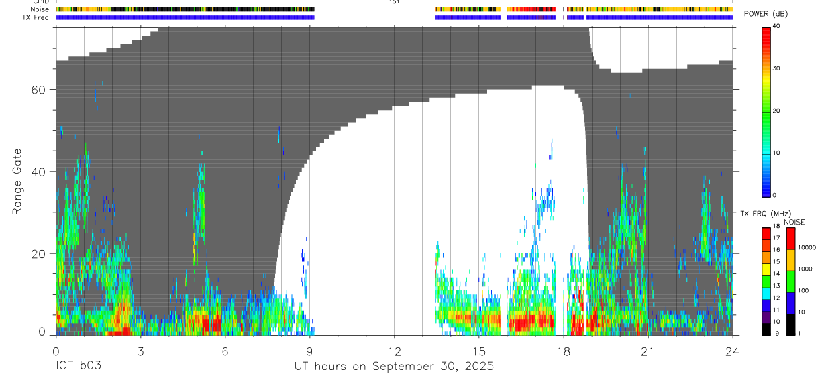
Task: Click the hour 21 tick on the time axis
Action: click(648, 351)
